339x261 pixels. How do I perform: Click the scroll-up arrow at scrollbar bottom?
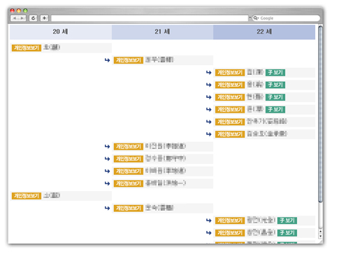point(320,232)
